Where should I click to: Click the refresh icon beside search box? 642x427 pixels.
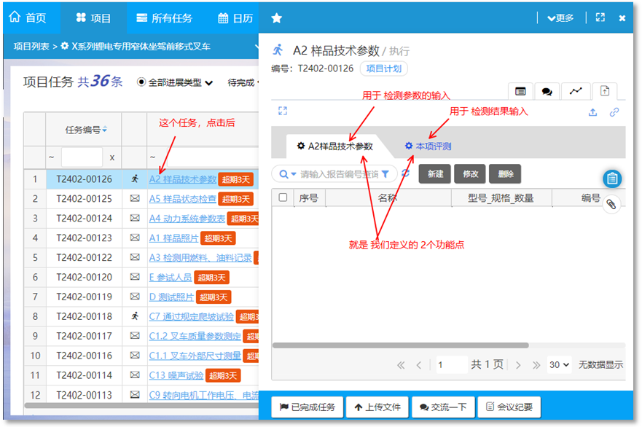coord(406,174)
